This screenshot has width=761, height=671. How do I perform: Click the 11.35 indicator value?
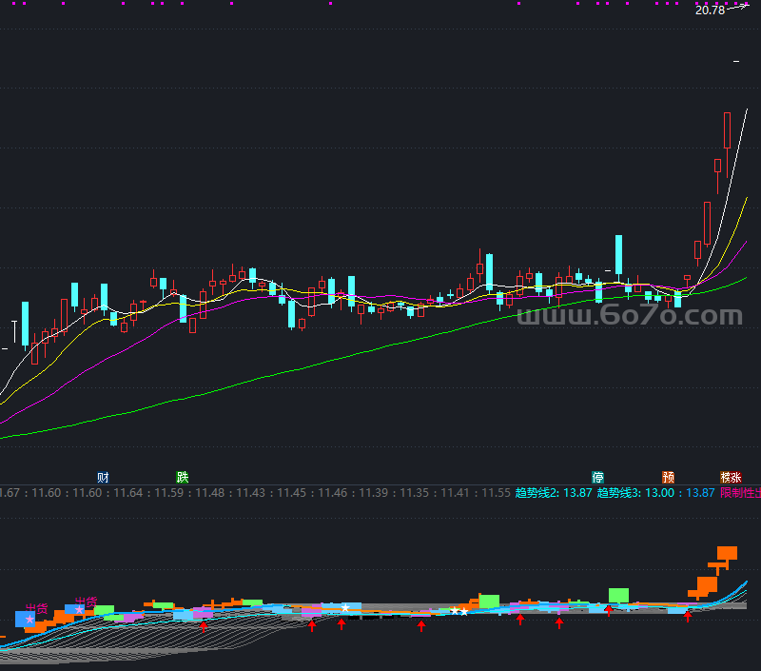coord(414,493)
